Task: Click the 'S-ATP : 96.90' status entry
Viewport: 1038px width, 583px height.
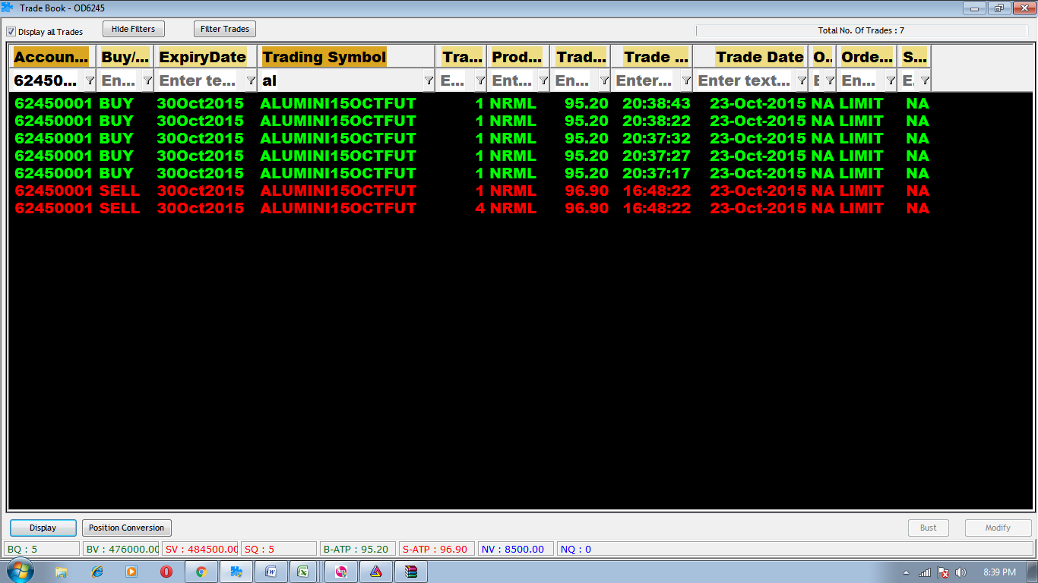Action: pos(437,549)
